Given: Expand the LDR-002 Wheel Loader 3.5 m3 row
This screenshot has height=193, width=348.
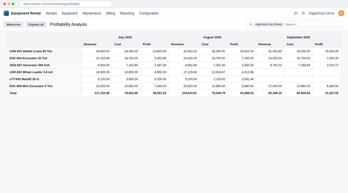Looking at the screenshot, I should (x=44, y=72).
